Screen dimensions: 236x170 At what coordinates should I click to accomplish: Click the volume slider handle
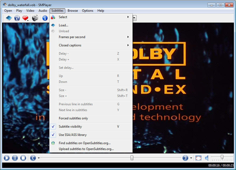coord(222,157)
